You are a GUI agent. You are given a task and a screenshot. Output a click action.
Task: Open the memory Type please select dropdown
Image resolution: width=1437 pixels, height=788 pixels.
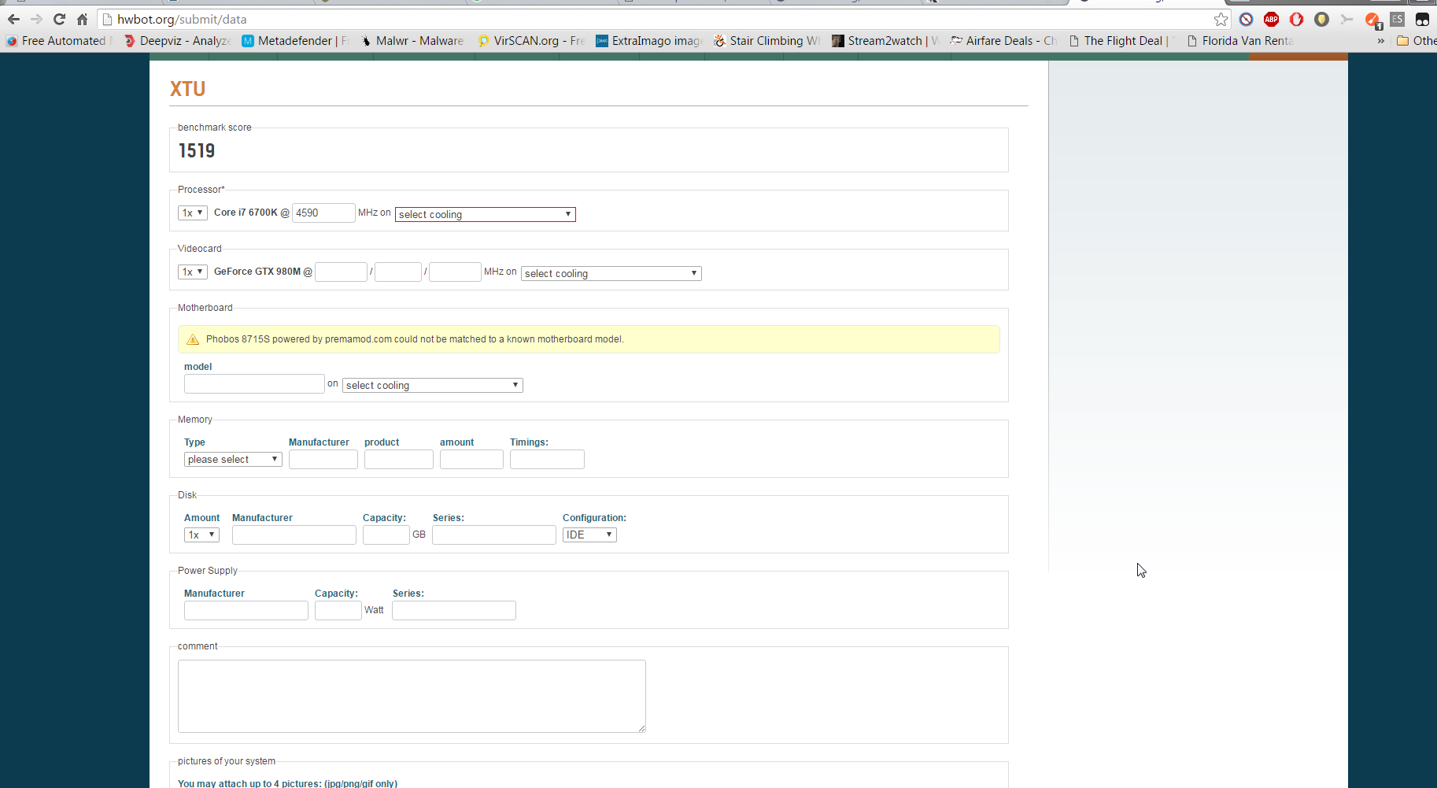pos(233,459)
